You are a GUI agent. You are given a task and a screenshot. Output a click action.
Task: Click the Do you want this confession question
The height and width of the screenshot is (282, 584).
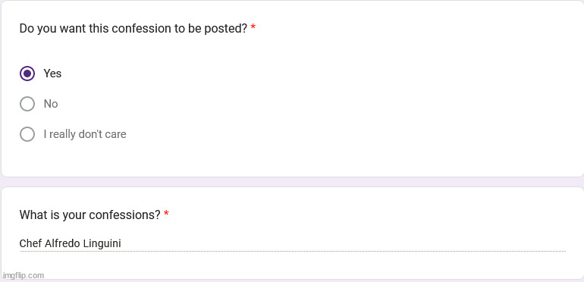[133, 29]
